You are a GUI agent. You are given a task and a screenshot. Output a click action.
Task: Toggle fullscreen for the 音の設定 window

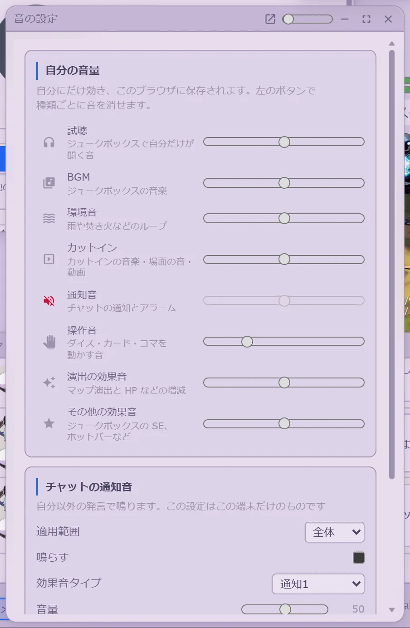click(366, 19)
